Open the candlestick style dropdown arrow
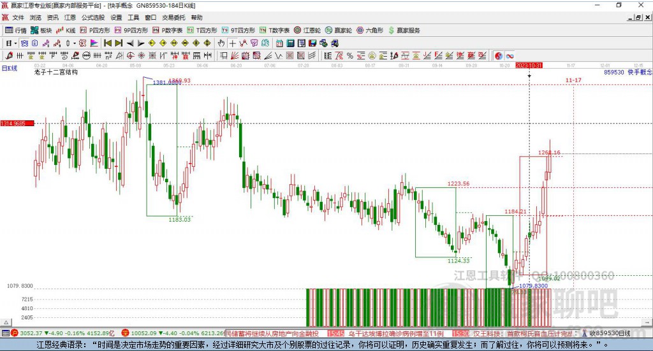Viewport: 653px width, 351px height. (74, 43)
